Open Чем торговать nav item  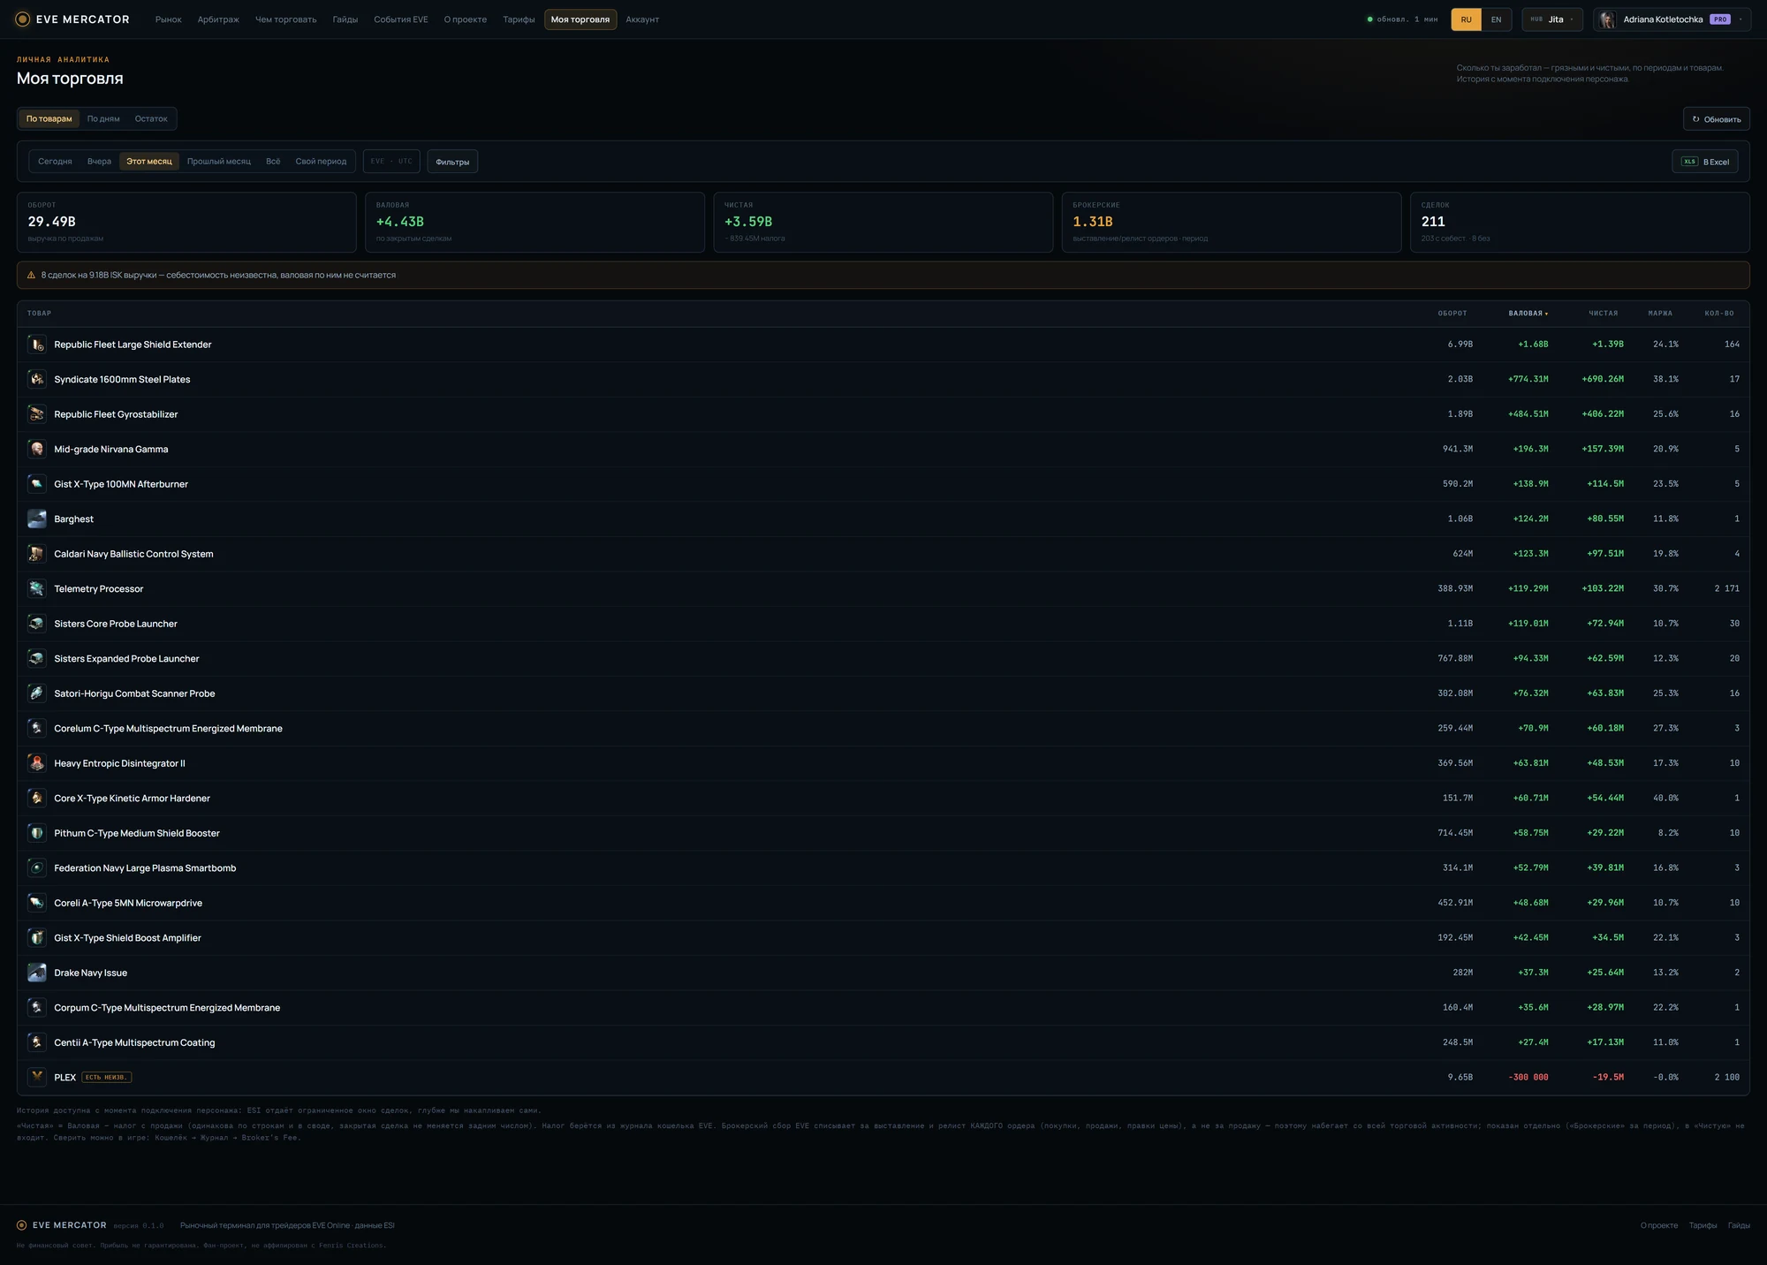click(285, 19)
